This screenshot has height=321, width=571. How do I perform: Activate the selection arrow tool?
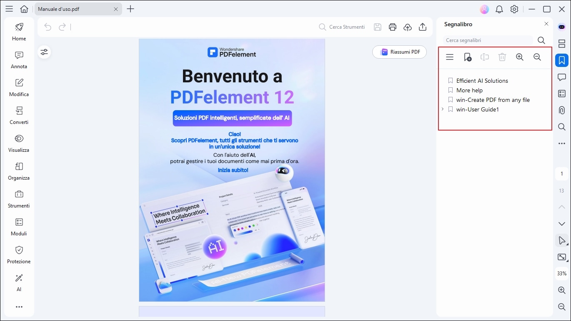561,240
